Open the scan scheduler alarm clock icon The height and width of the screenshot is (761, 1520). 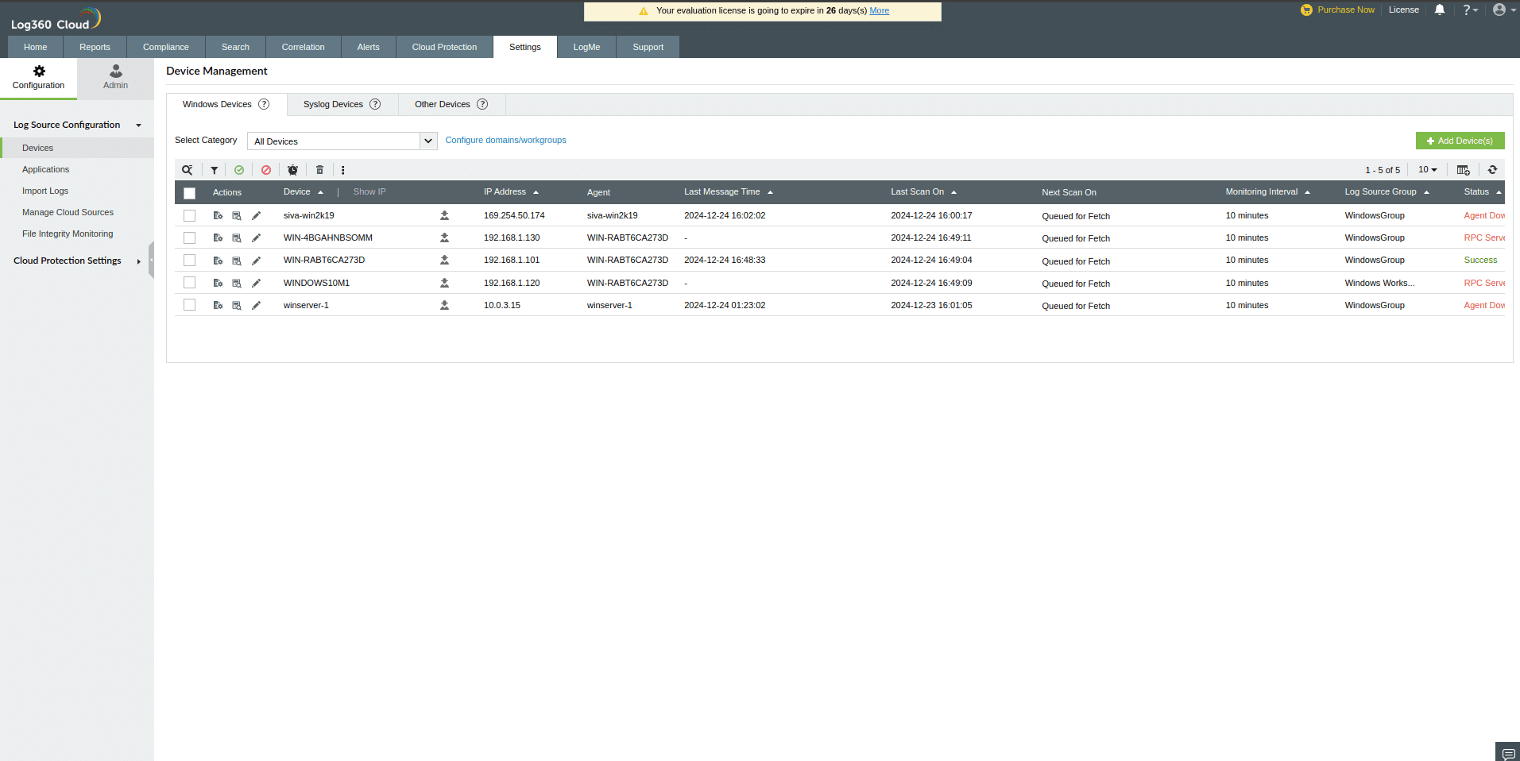292,170
